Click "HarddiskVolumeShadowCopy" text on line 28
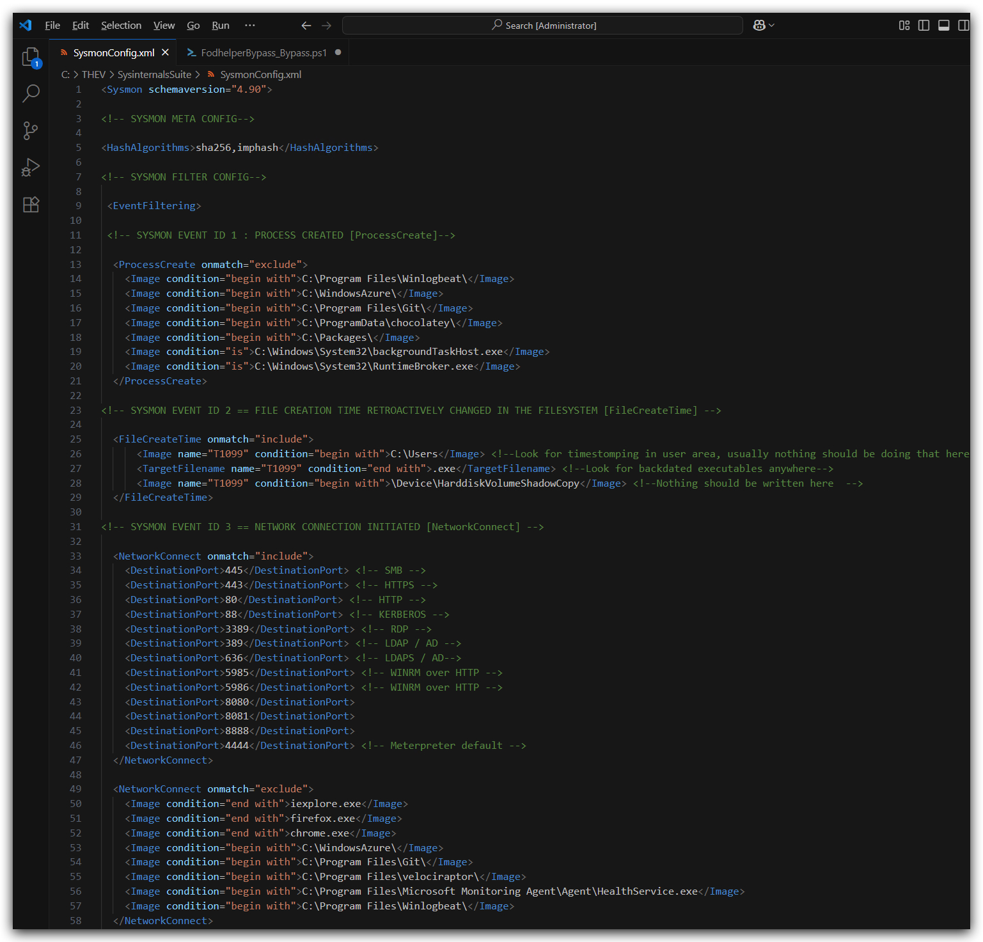 pyautogui.click(x=508, y=483)
